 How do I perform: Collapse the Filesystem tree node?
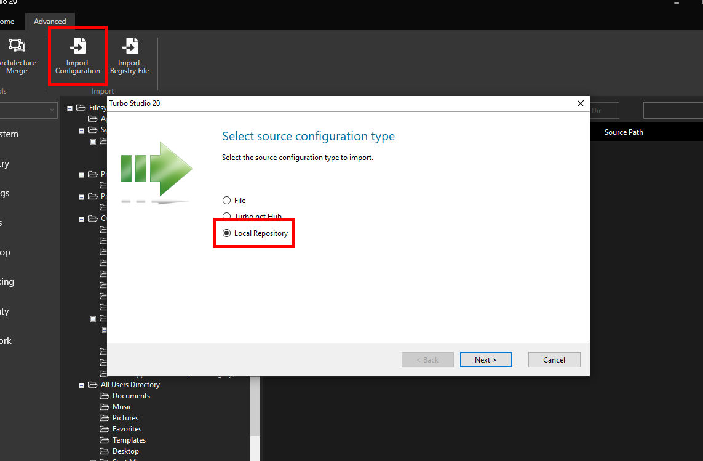(x=69, y=107)
